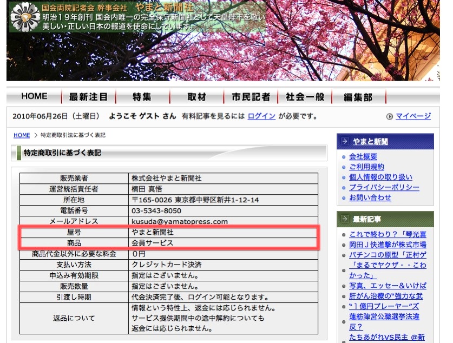453x343 pixels.
Task: Open the 編集部 navigation tab
Action: click(x=358, y=97)
